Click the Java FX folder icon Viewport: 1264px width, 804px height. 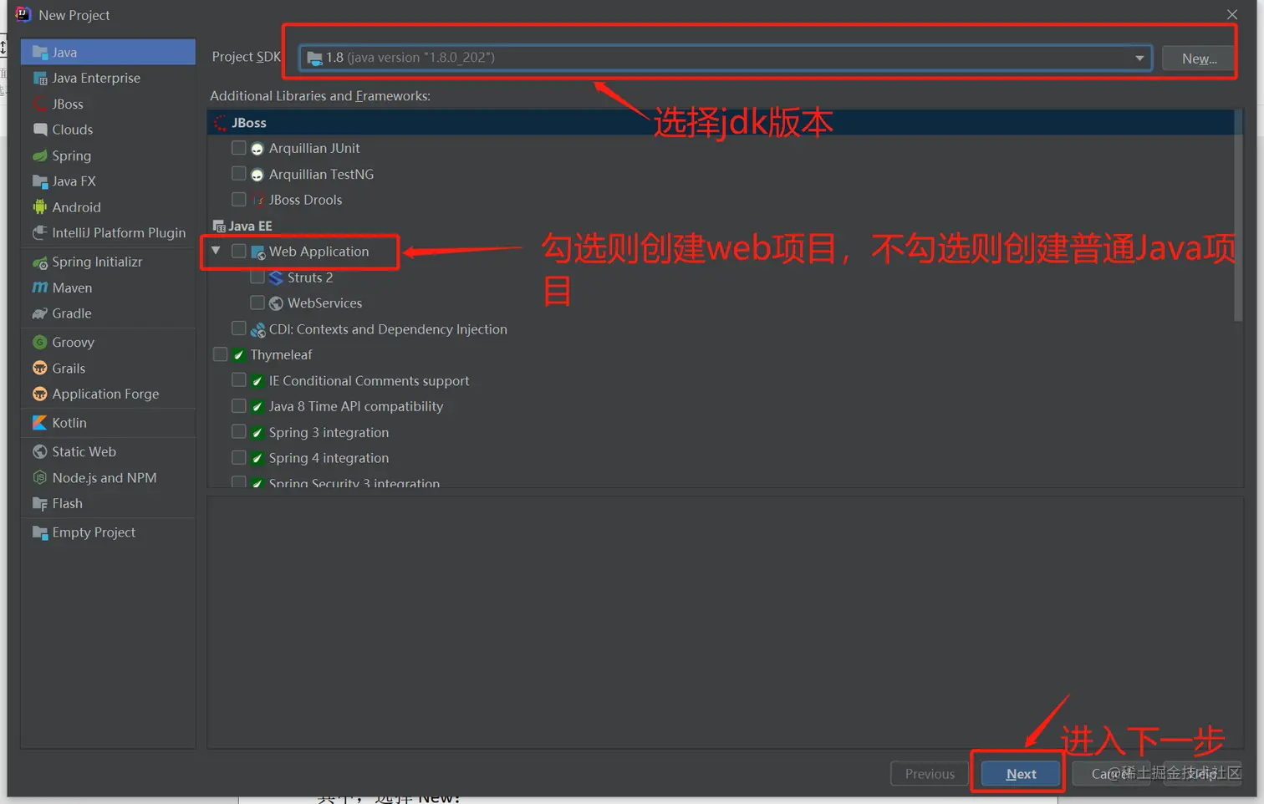pos(39,181)
